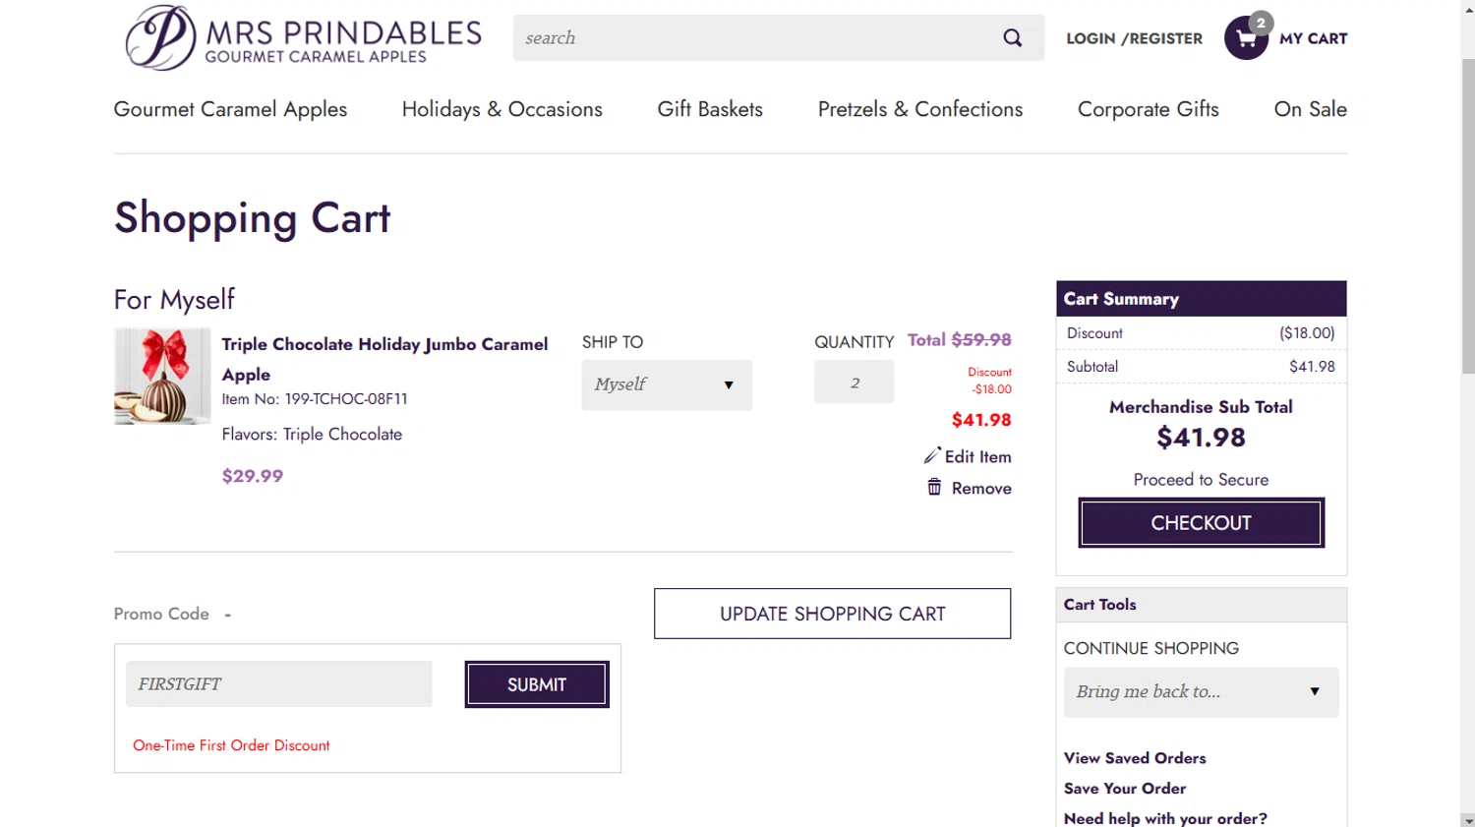Click the search magnifier icon
The height and width of the screenshot is (827, 1475).
click(1012, 38)
